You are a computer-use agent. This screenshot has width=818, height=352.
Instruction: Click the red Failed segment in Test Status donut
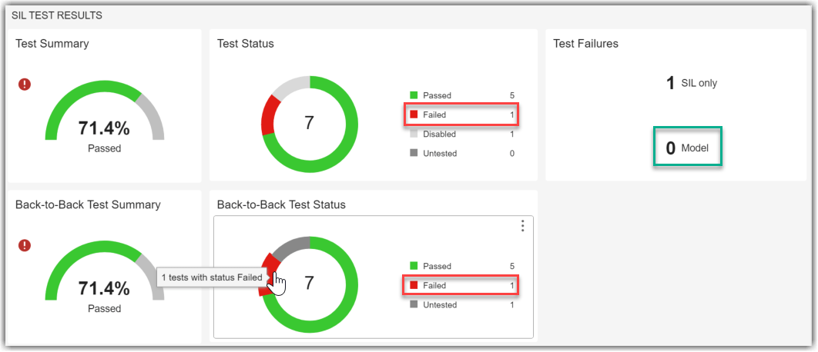pyautogui.click(x=270, y=117)
